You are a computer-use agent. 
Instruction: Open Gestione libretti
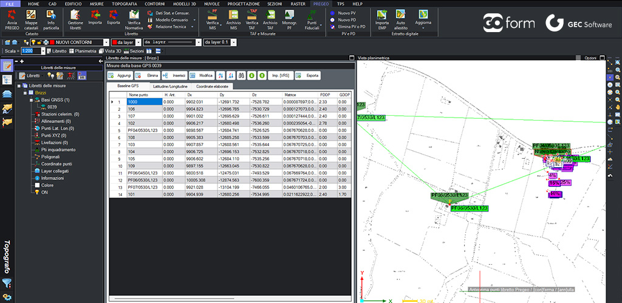point(75,20)
